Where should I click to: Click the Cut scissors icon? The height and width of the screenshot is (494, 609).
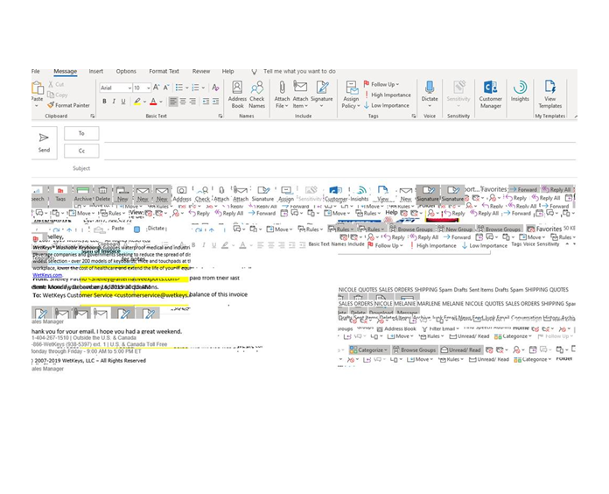(51, 84)
